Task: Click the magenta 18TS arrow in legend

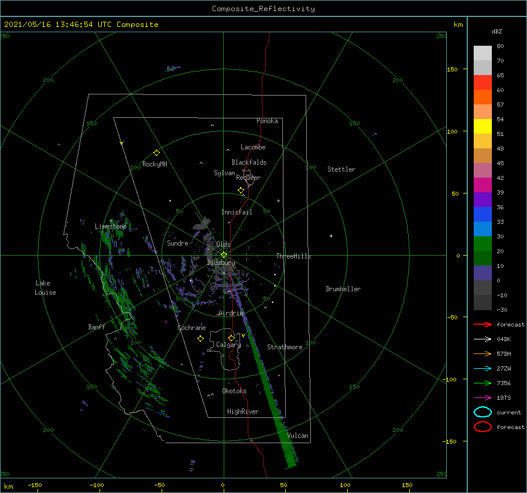Action: pyautogui.click(x=482, y=398)
